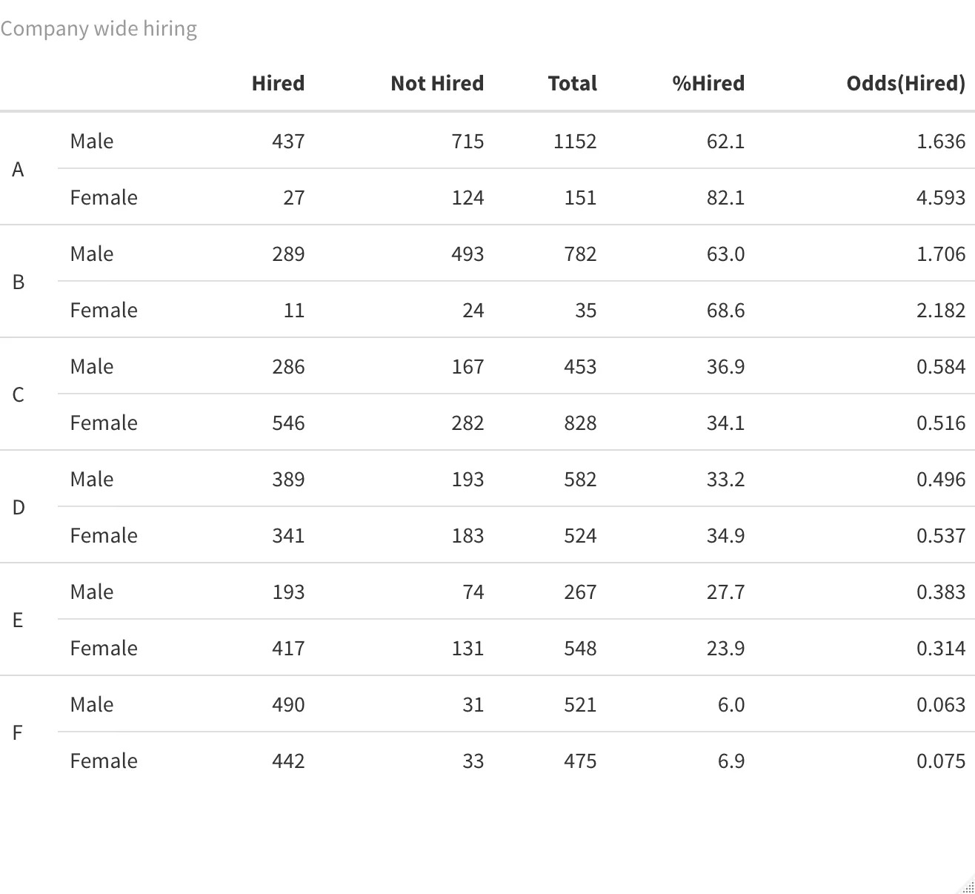Select department A row group label
Screen dimensions: 975x894
coord(19,170)
